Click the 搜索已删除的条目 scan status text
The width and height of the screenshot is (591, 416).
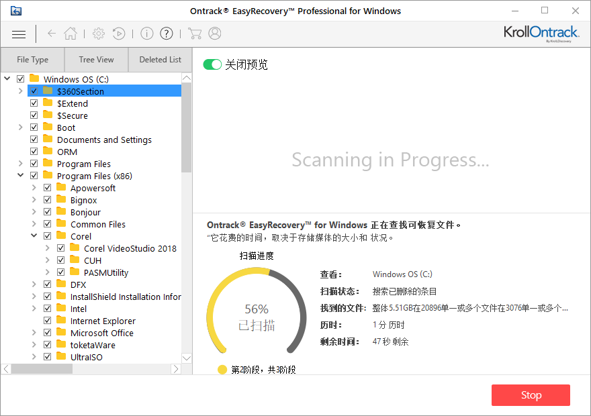[404, 291]
